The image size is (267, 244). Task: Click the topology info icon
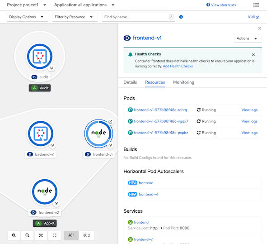[x=181, y=17]
